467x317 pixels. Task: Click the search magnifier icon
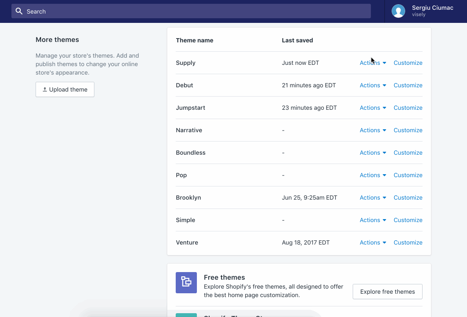(19, 11)
